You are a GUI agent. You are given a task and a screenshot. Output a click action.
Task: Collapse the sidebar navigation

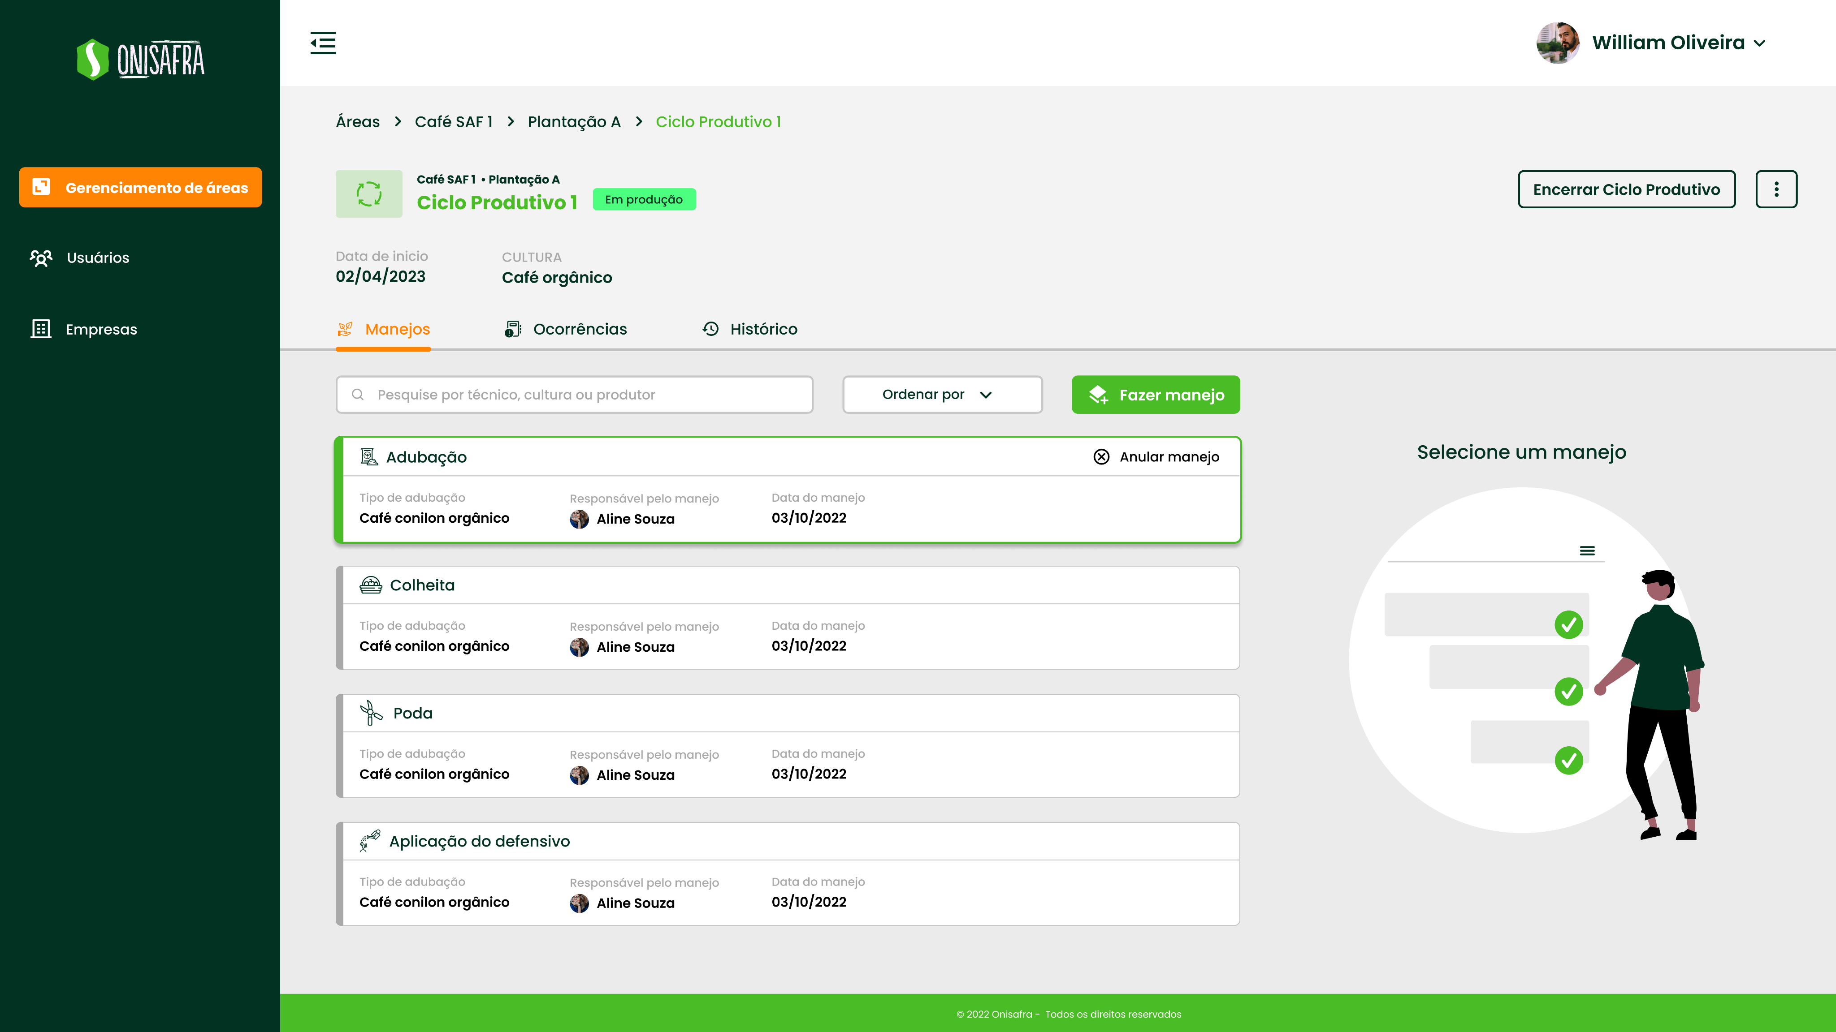[x=323, y=43]
